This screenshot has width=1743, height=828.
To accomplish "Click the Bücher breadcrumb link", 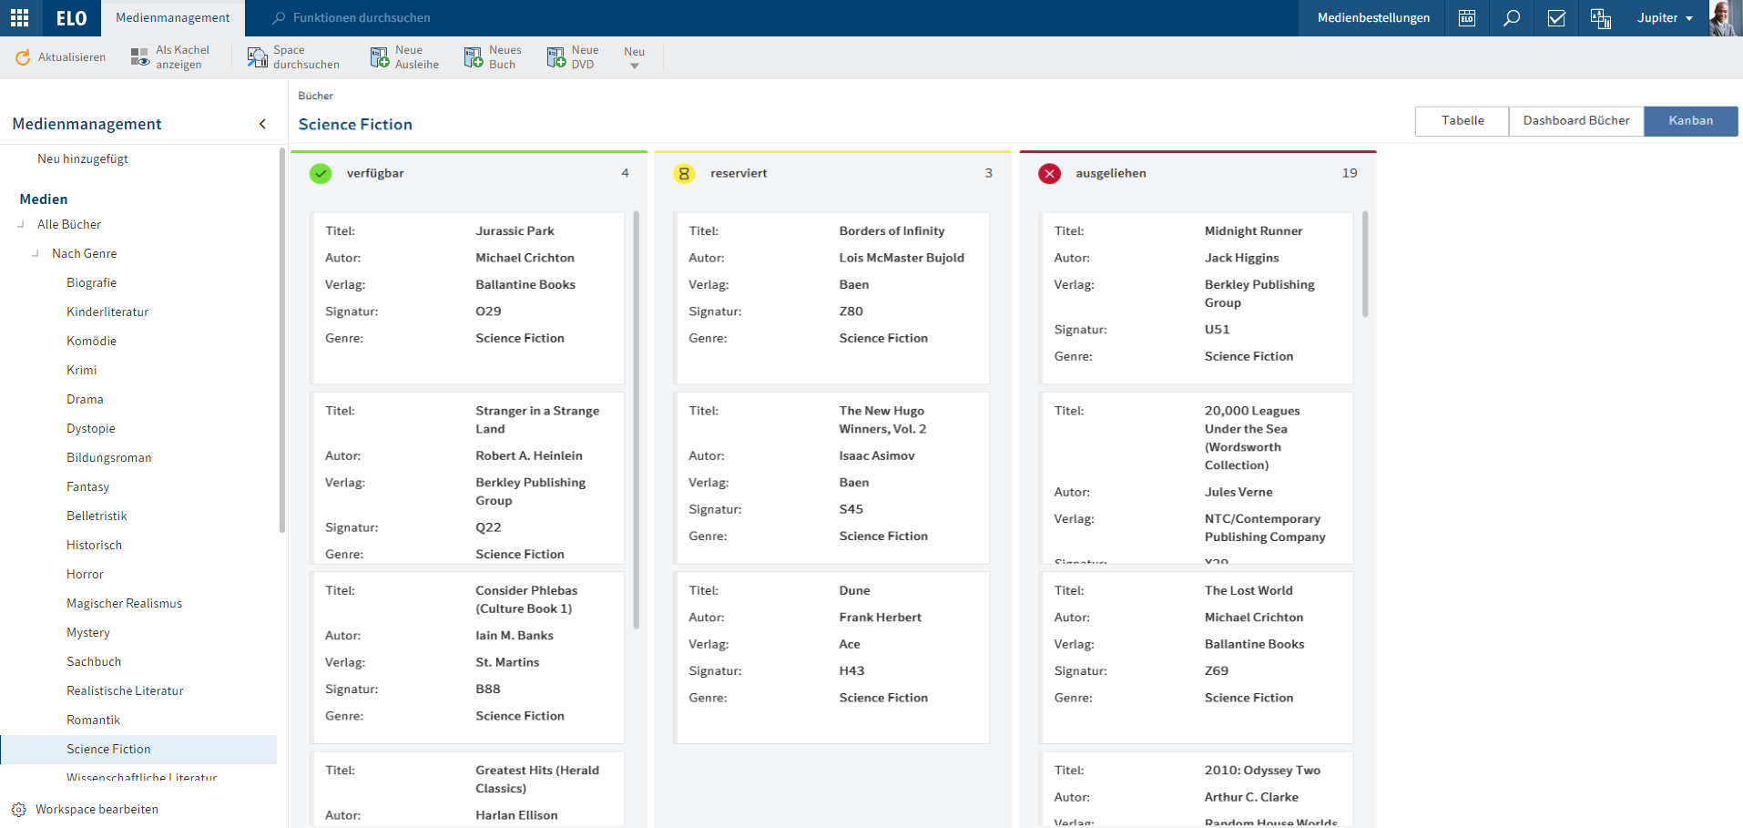I will click(x=316, y=96).
